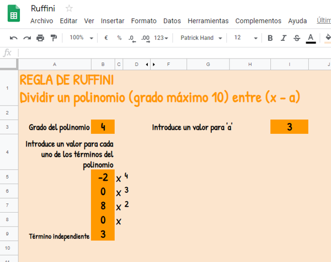Expand hidden columns with right arrow
Image resolution: width=331 pixels, height=262 pixels.
tap(154, 65)
